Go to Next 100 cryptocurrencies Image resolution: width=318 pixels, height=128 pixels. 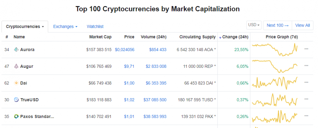pyautogui.click(x=278, y=25)
